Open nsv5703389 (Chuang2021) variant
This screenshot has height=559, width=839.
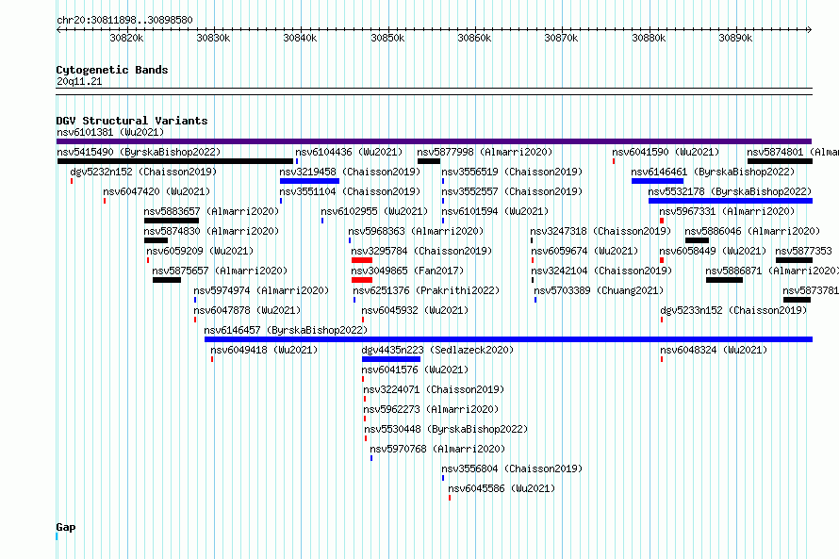coord(599,290)
